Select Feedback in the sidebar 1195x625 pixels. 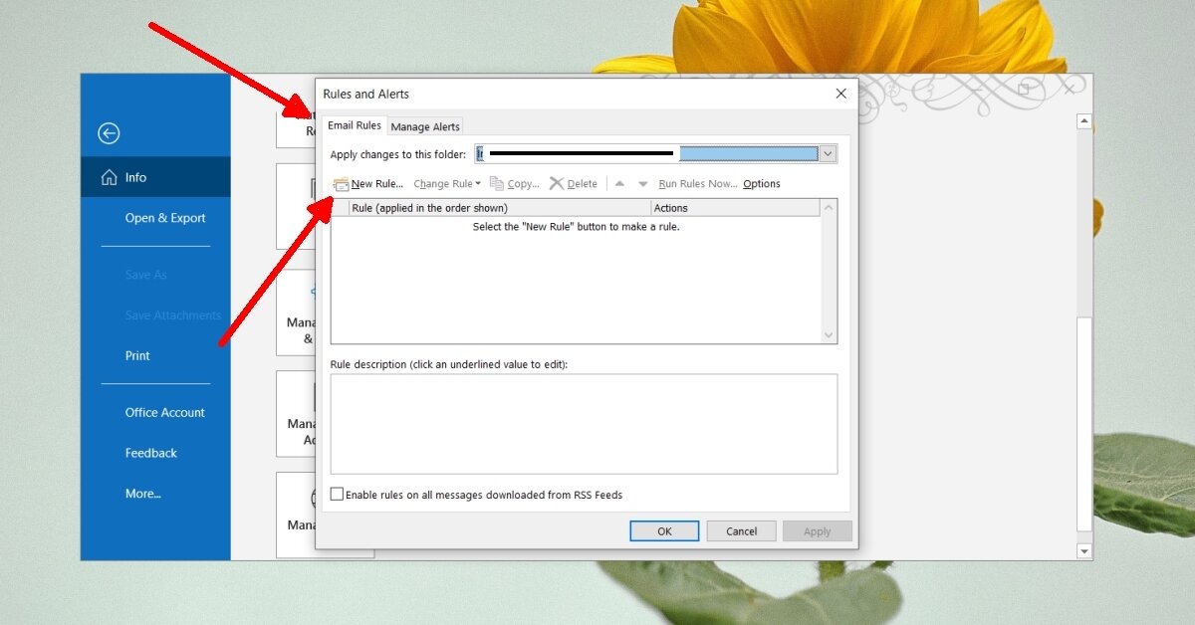coord(150,453)
